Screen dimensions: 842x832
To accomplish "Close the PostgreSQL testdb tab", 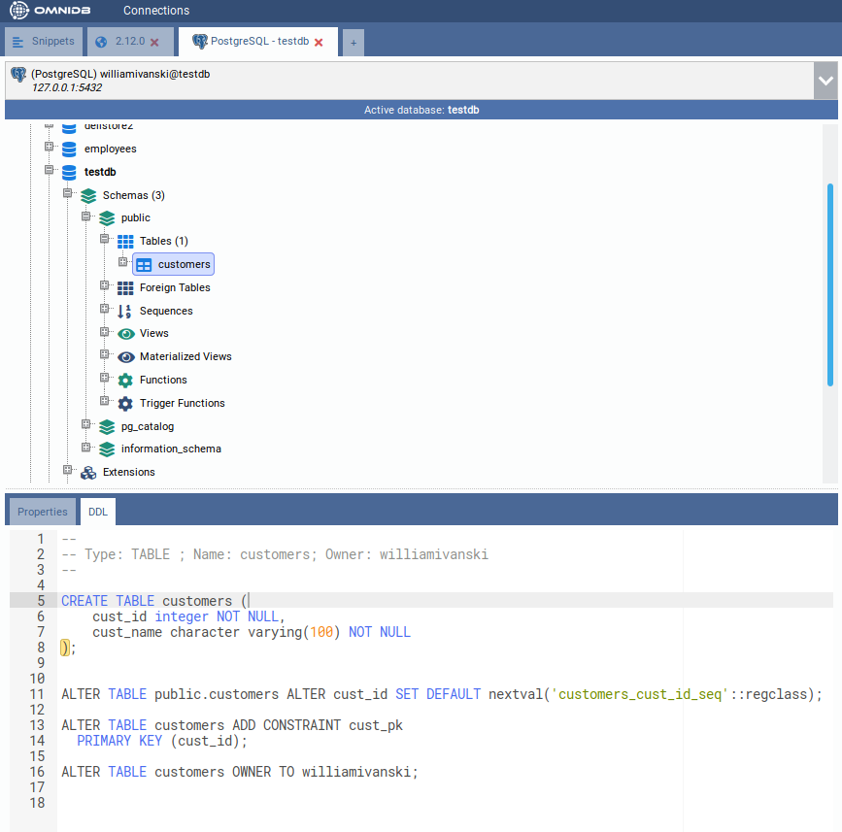I will point(319,43).
